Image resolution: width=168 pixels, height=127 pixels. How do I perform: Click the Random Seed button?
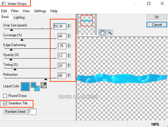click(15, 112)
